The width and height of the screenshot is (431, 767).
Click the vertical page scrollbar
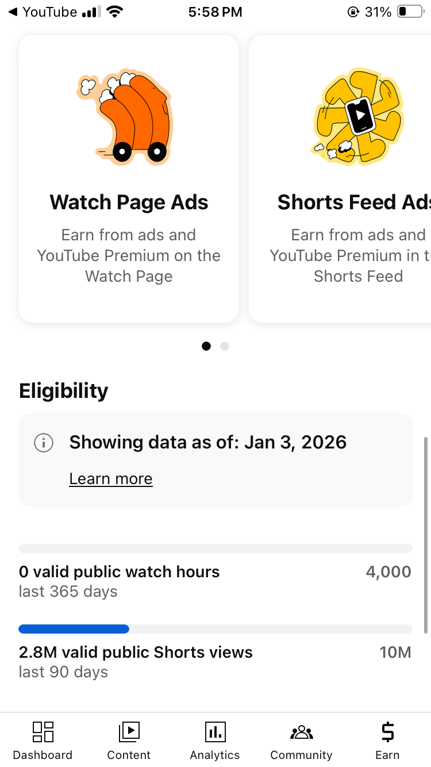click(x=425, y=535)
